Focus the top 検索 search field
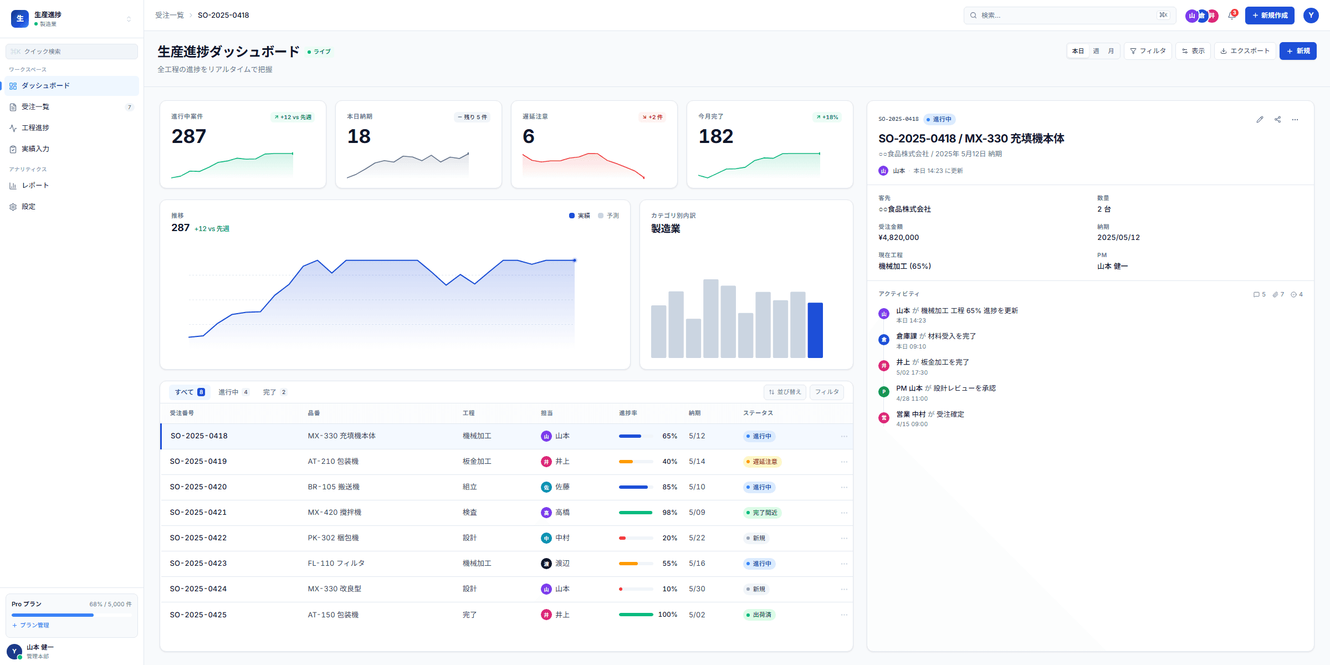Screen dimensions: 1330x665 (x=1070, y=16)
